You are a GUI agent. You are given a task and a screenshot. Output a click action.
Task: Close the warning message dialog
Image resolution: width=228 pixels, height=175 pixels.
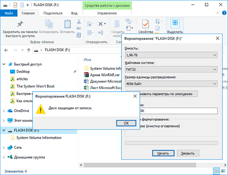pos(135,96)
